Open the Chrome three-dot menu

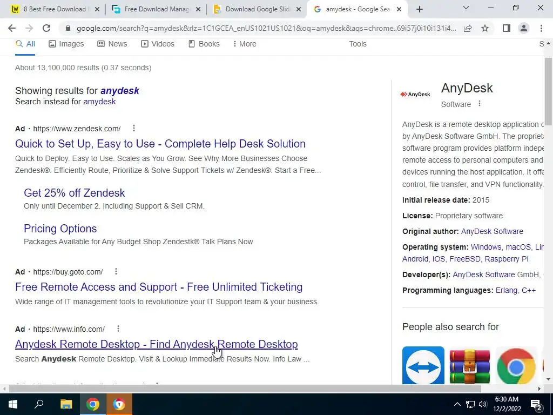point(541,28)
